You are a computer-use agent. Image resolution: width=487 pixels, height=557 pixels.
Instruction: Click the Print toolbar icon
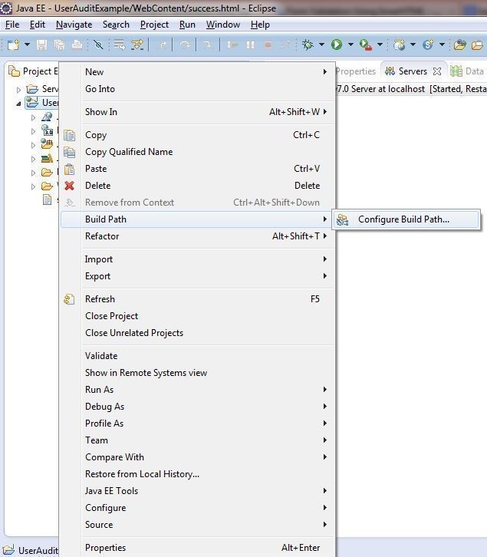(77, 44)
